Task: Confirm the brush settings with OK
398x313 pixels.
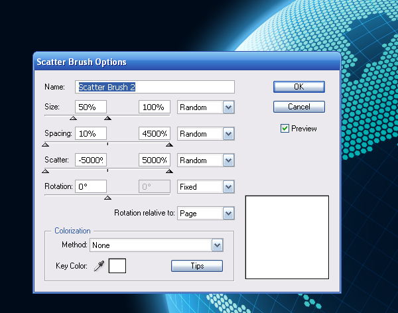Action: click(299, 87)
